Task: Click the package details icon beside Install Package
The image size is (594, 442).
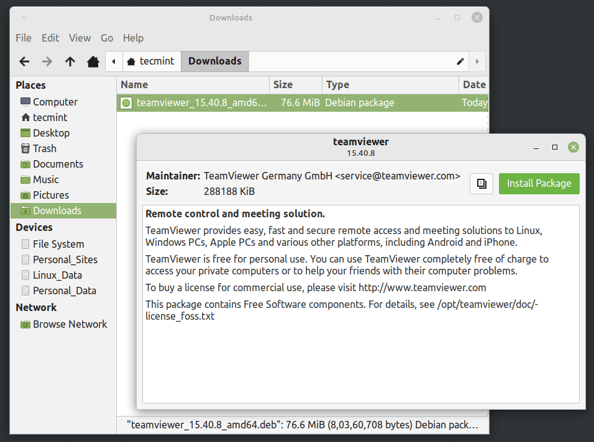Action: (482, 184)
